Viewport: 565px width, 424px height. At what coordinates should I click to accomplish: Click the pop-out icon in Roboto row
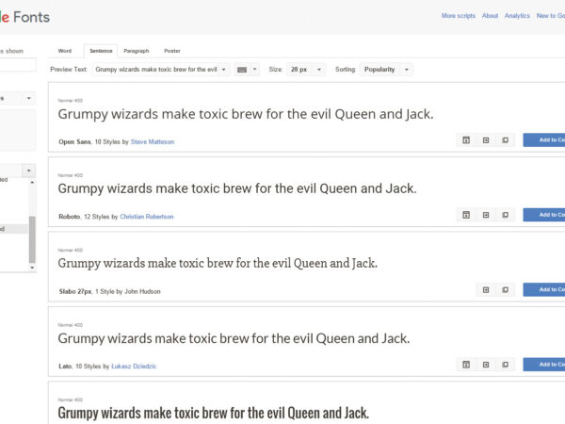click(x=505, y=215)
